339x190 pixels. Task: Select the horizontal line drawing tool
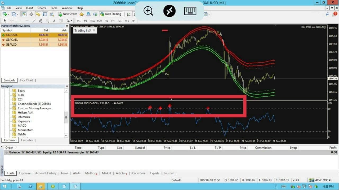(27, 21)
